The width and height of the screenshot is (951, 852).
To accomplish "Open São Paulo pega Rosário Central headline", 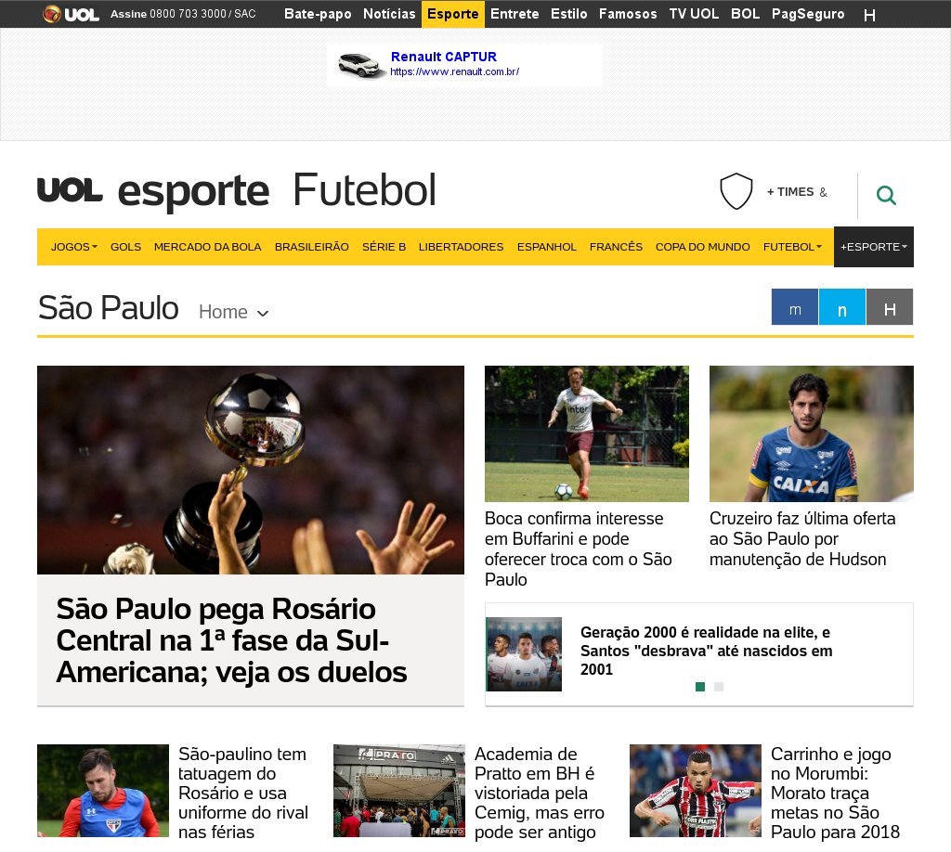I will (231, 640).
